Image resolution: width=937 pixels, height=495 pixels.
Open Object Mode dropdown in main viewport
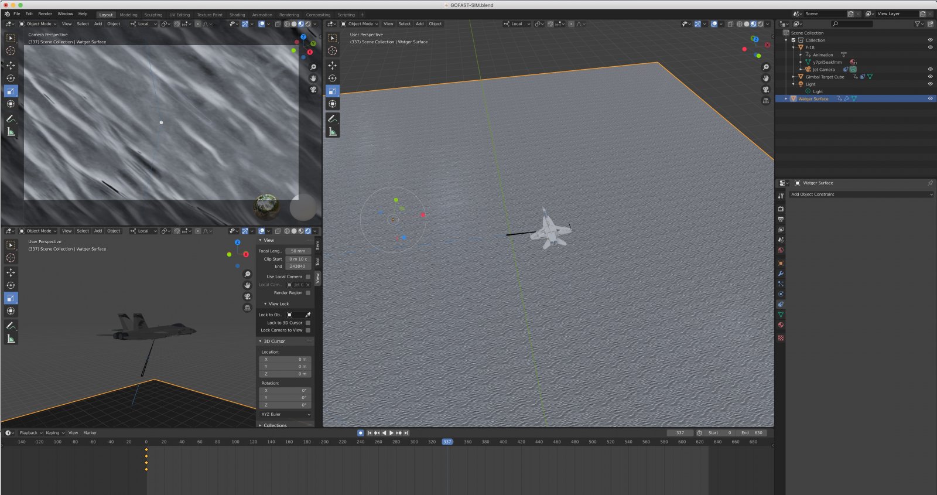pyautogui.click(x=360, y=24)
